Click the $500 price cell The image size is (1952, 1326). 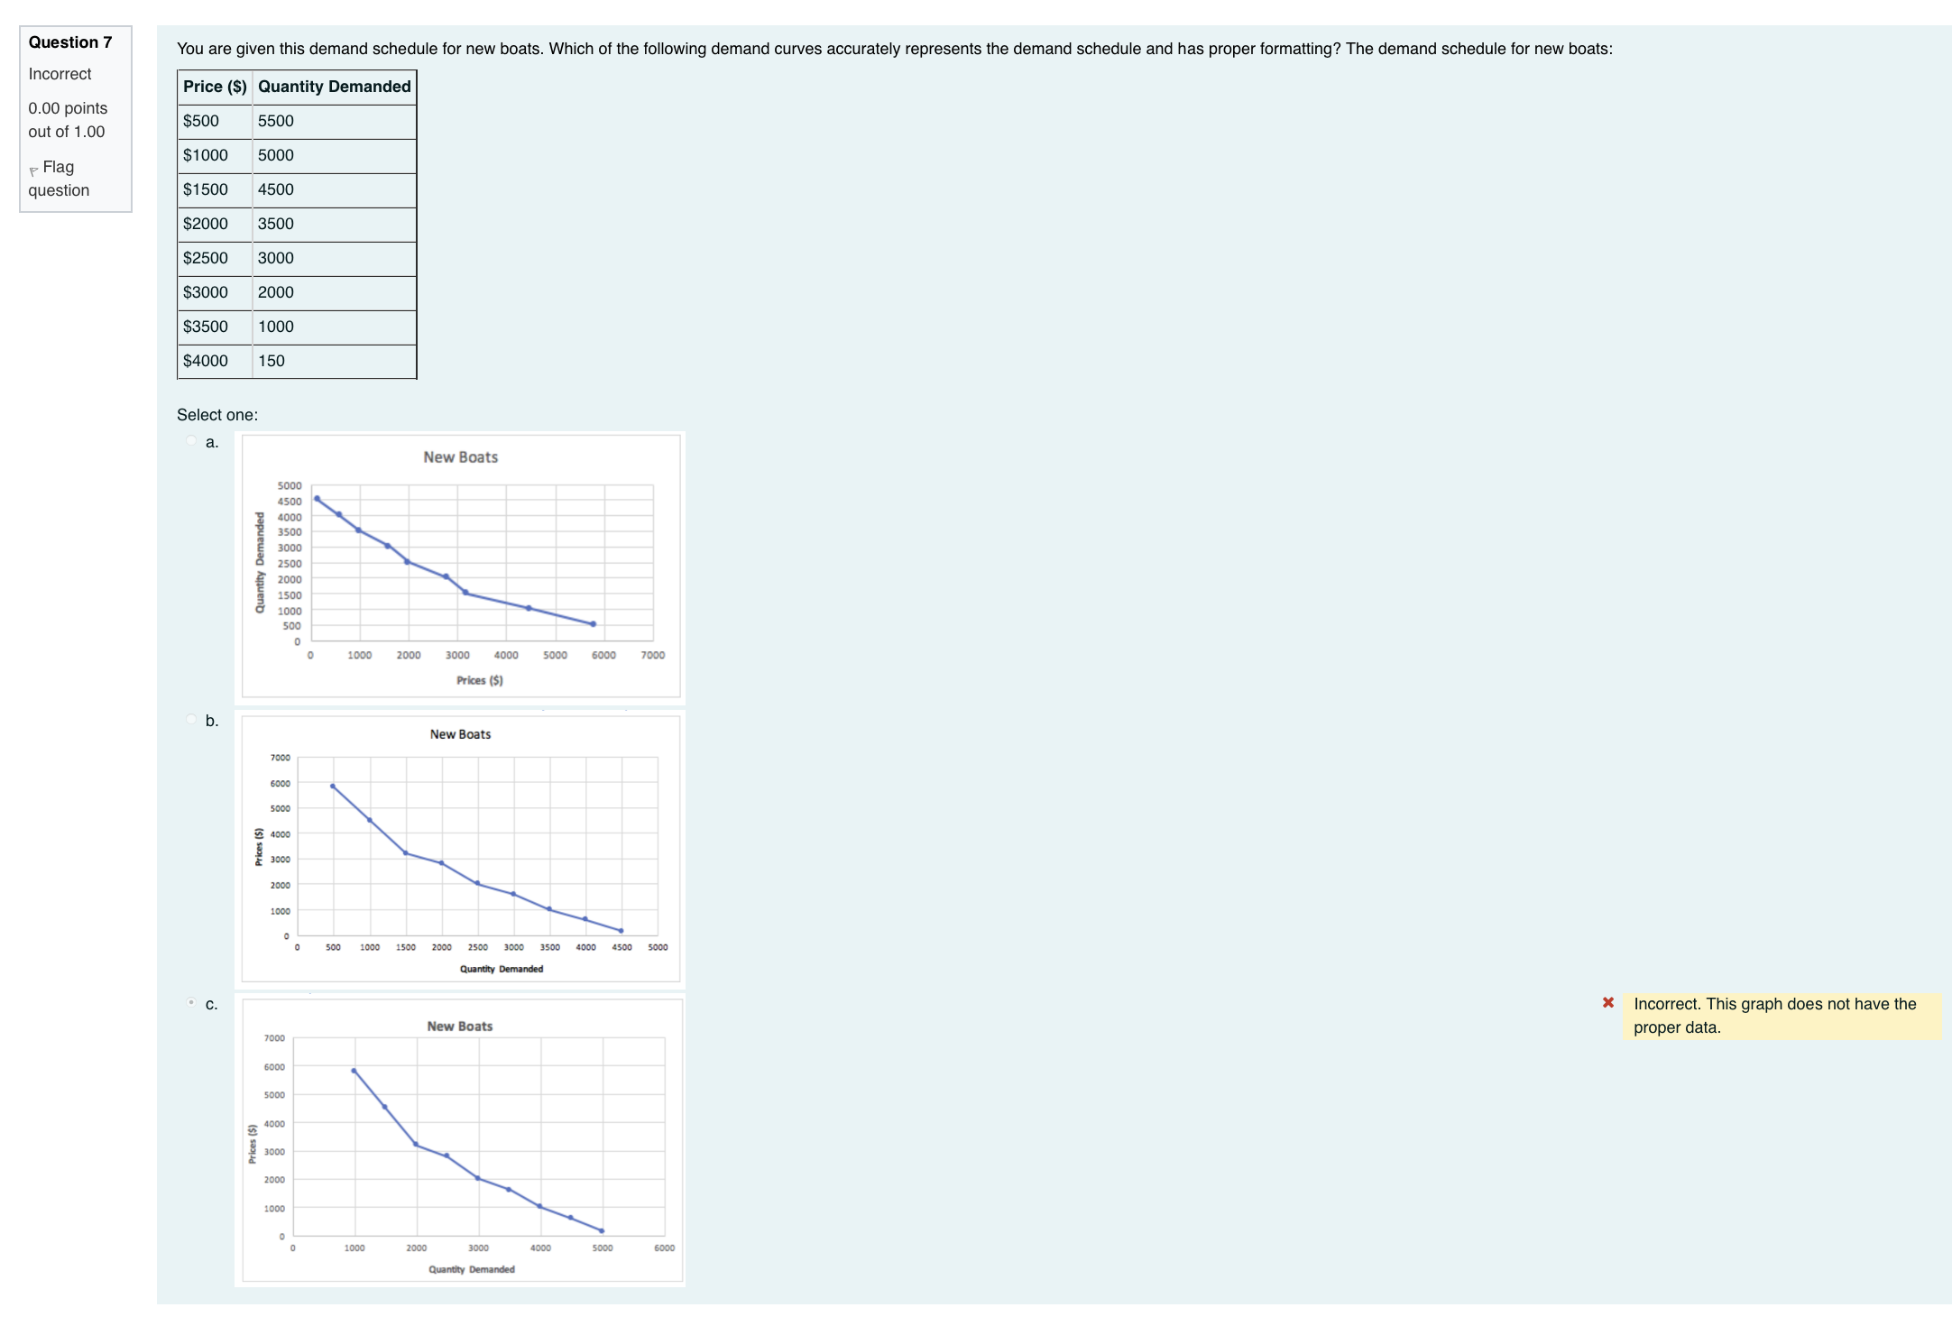pyautogui.click(x=201, y=121)
